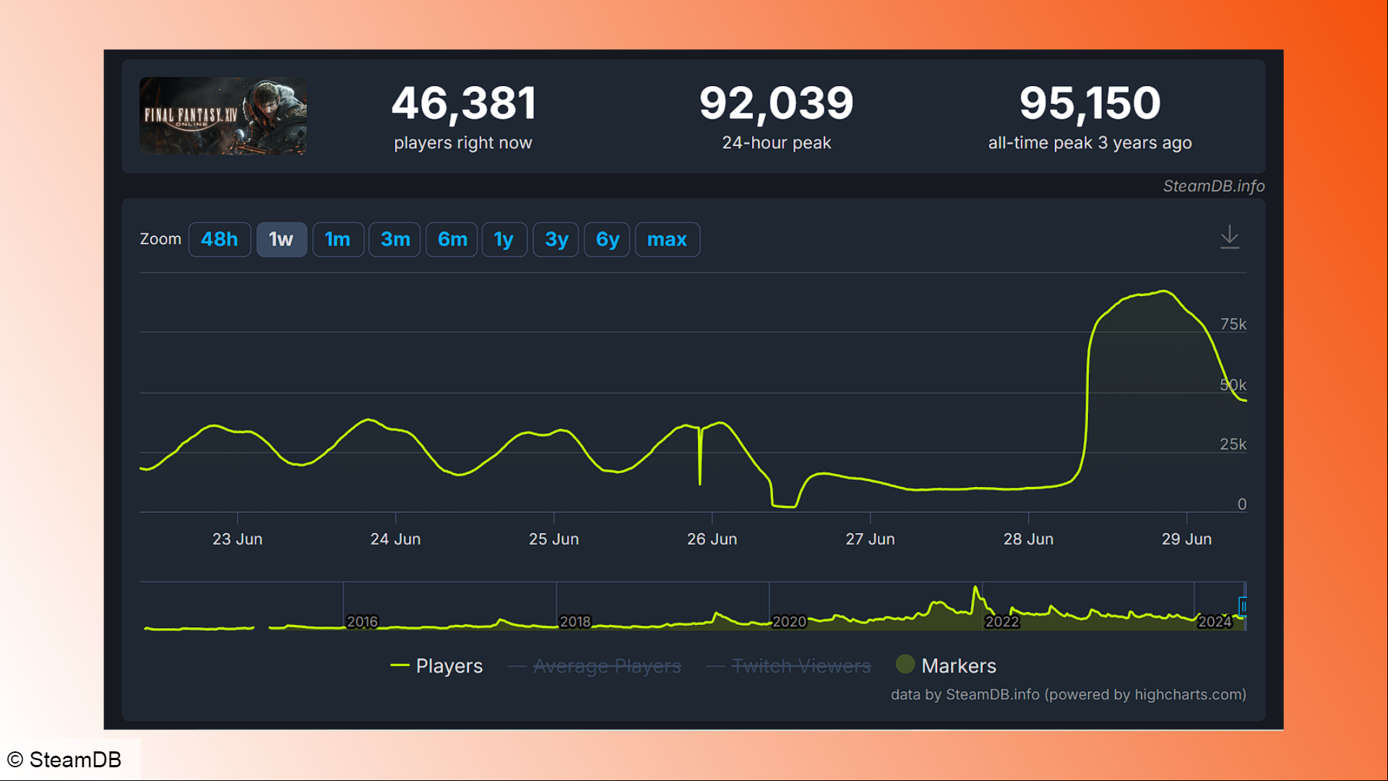This screenshot has height=781, width=1388.
Task: Click the 2020 label in the navigator
Action: [x=788, y=621]
